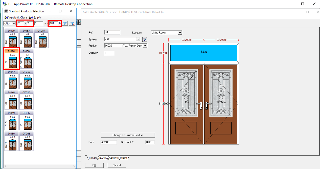The height and width of the screenshot is (169, 320).
Task: Expand the System <All> dropdown
Action: click(x=138, y=39)
